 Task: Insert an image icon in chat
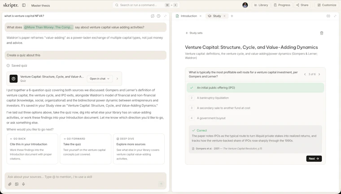[17, 184]
